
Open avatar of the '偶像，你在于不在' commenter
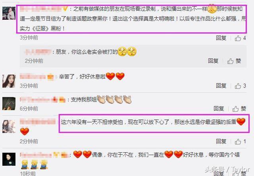point(9,159)
